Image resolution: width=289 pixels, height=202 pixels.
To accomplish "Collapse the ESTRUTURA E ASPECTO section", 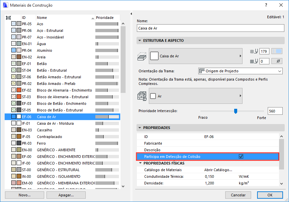I will coord(140,40).
